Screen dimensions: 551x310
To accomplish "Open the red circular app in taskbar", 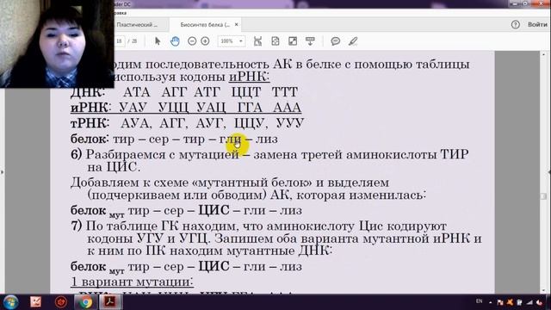I will pyautogui.click(x=61, y=302).
